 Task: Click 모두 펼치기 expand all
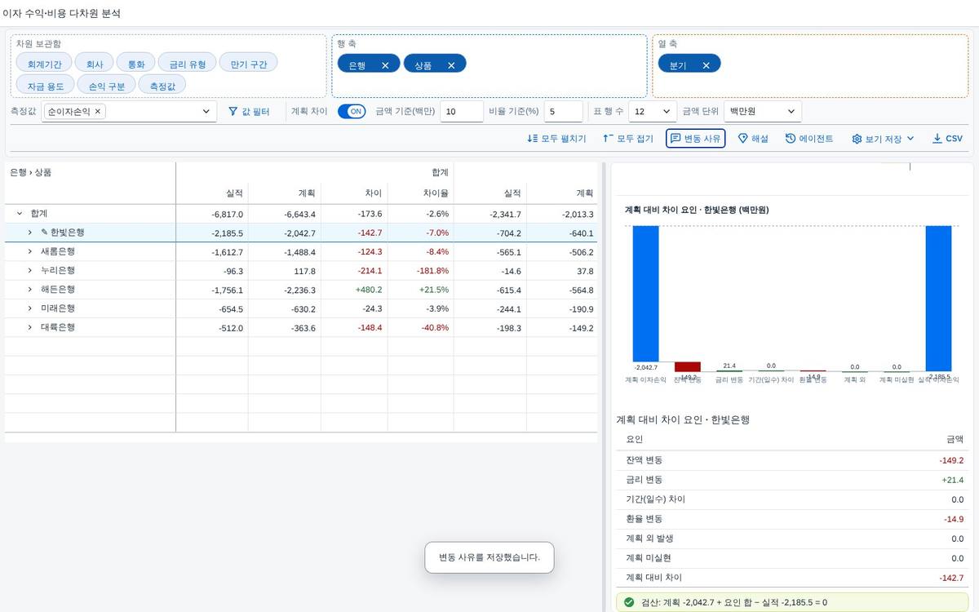coord(556,139)
